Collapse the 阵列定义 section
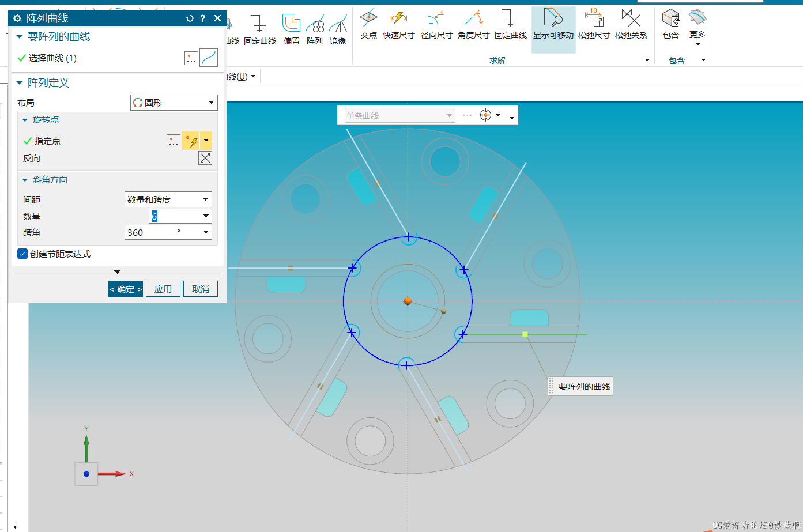 [x=20, y=83]
